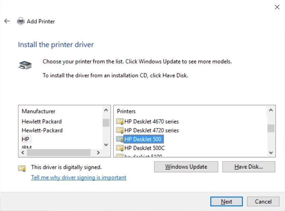The height and width of the screenshot is (211, 285).
Task: Cancel the Add Printer wizard
Action: coord(263,202)
